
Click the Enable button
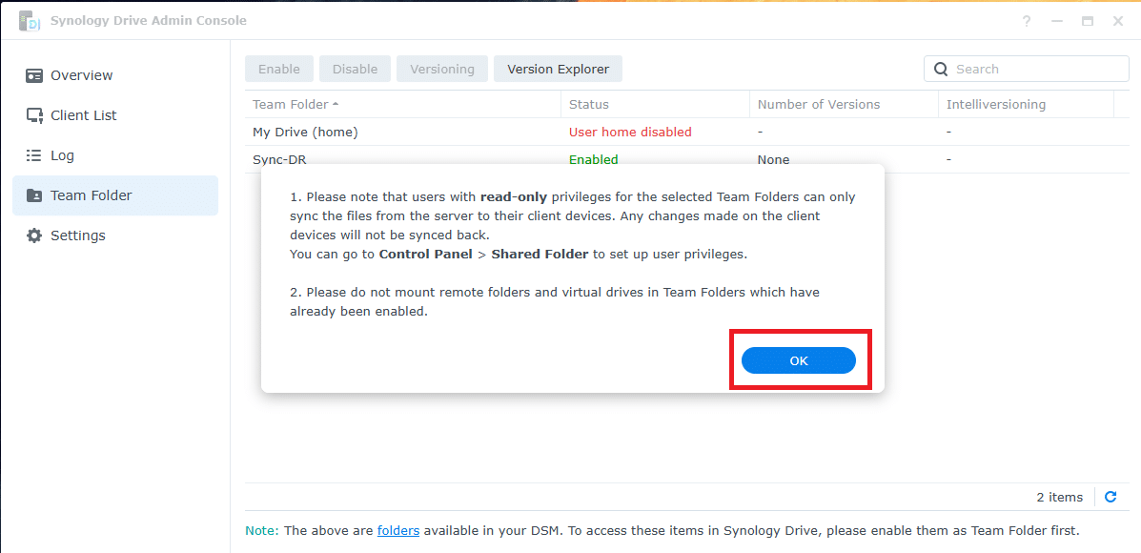point(278,69)
